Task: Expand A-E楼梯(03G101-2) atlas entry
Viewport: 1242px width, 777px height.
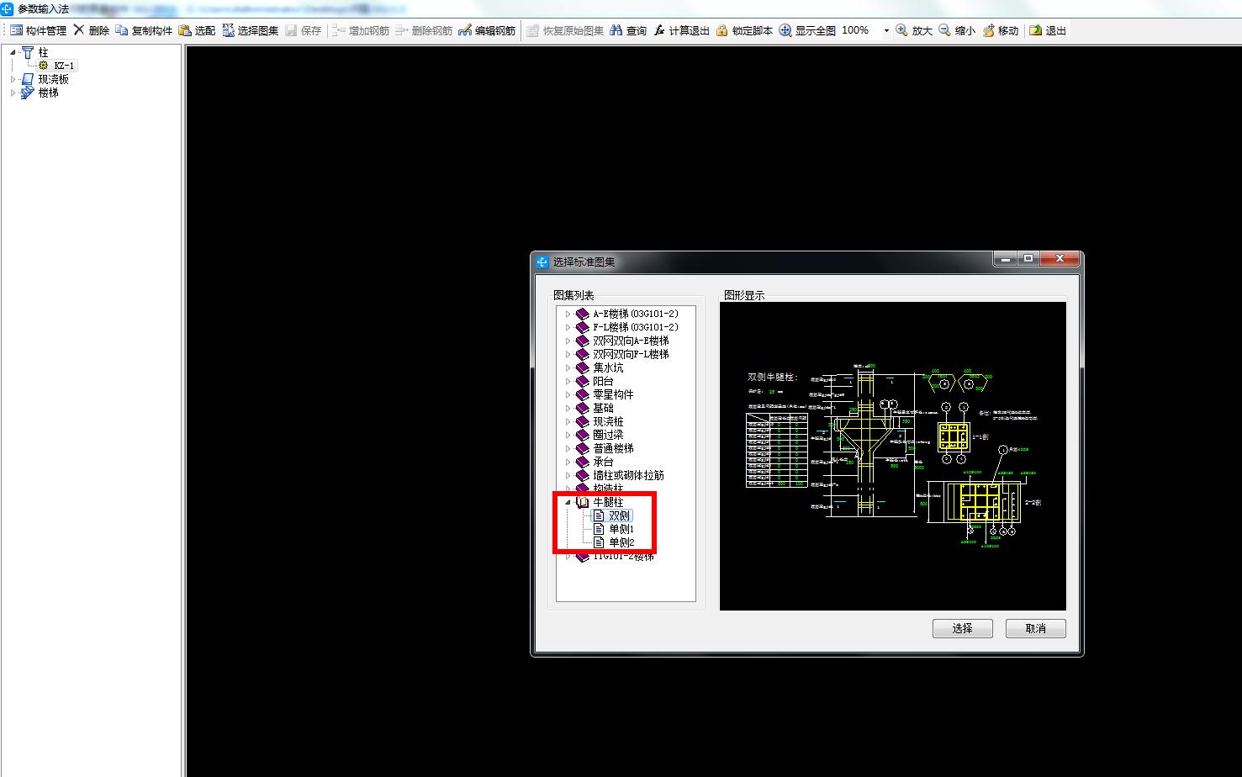Action: pyautogui.click(x=568, y=314)
